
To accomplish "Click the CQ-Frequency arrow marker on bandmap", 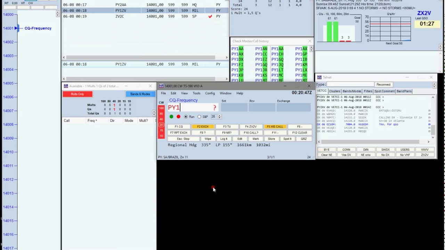I will click(17, 28).
